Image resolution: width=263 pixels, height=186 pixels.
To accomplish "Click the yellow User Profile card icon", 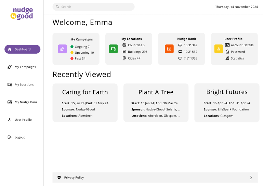I will 219,49.
